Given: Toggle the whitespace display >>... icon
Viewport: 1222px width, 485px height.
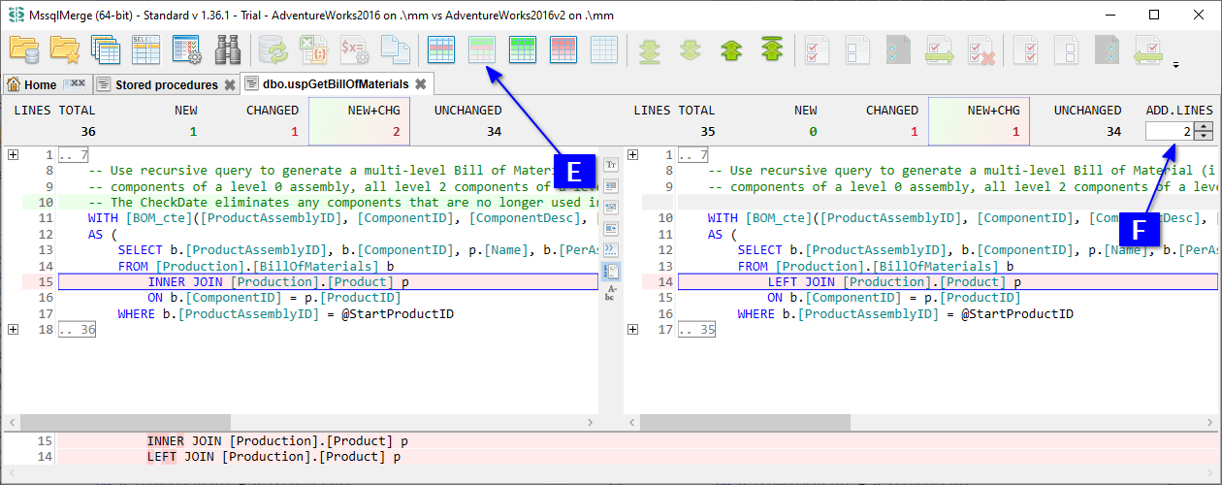Looking at the screenshot, I should [612, 249].
